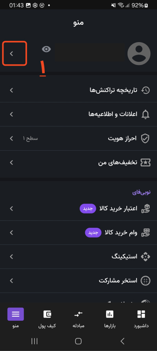Open تاریخچه تراکنش‌ها menu entry
This screenshot has height=351, width=157.
point(78,91)
